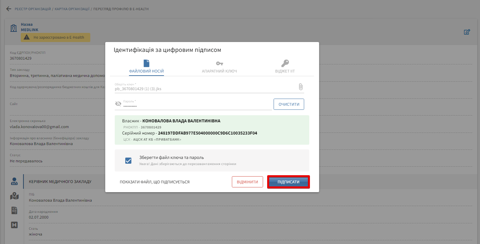The height and width of the screenshot is (244, 480).
Task: Open the hospital H sidebar icon
Action: [x=14, y=225]
